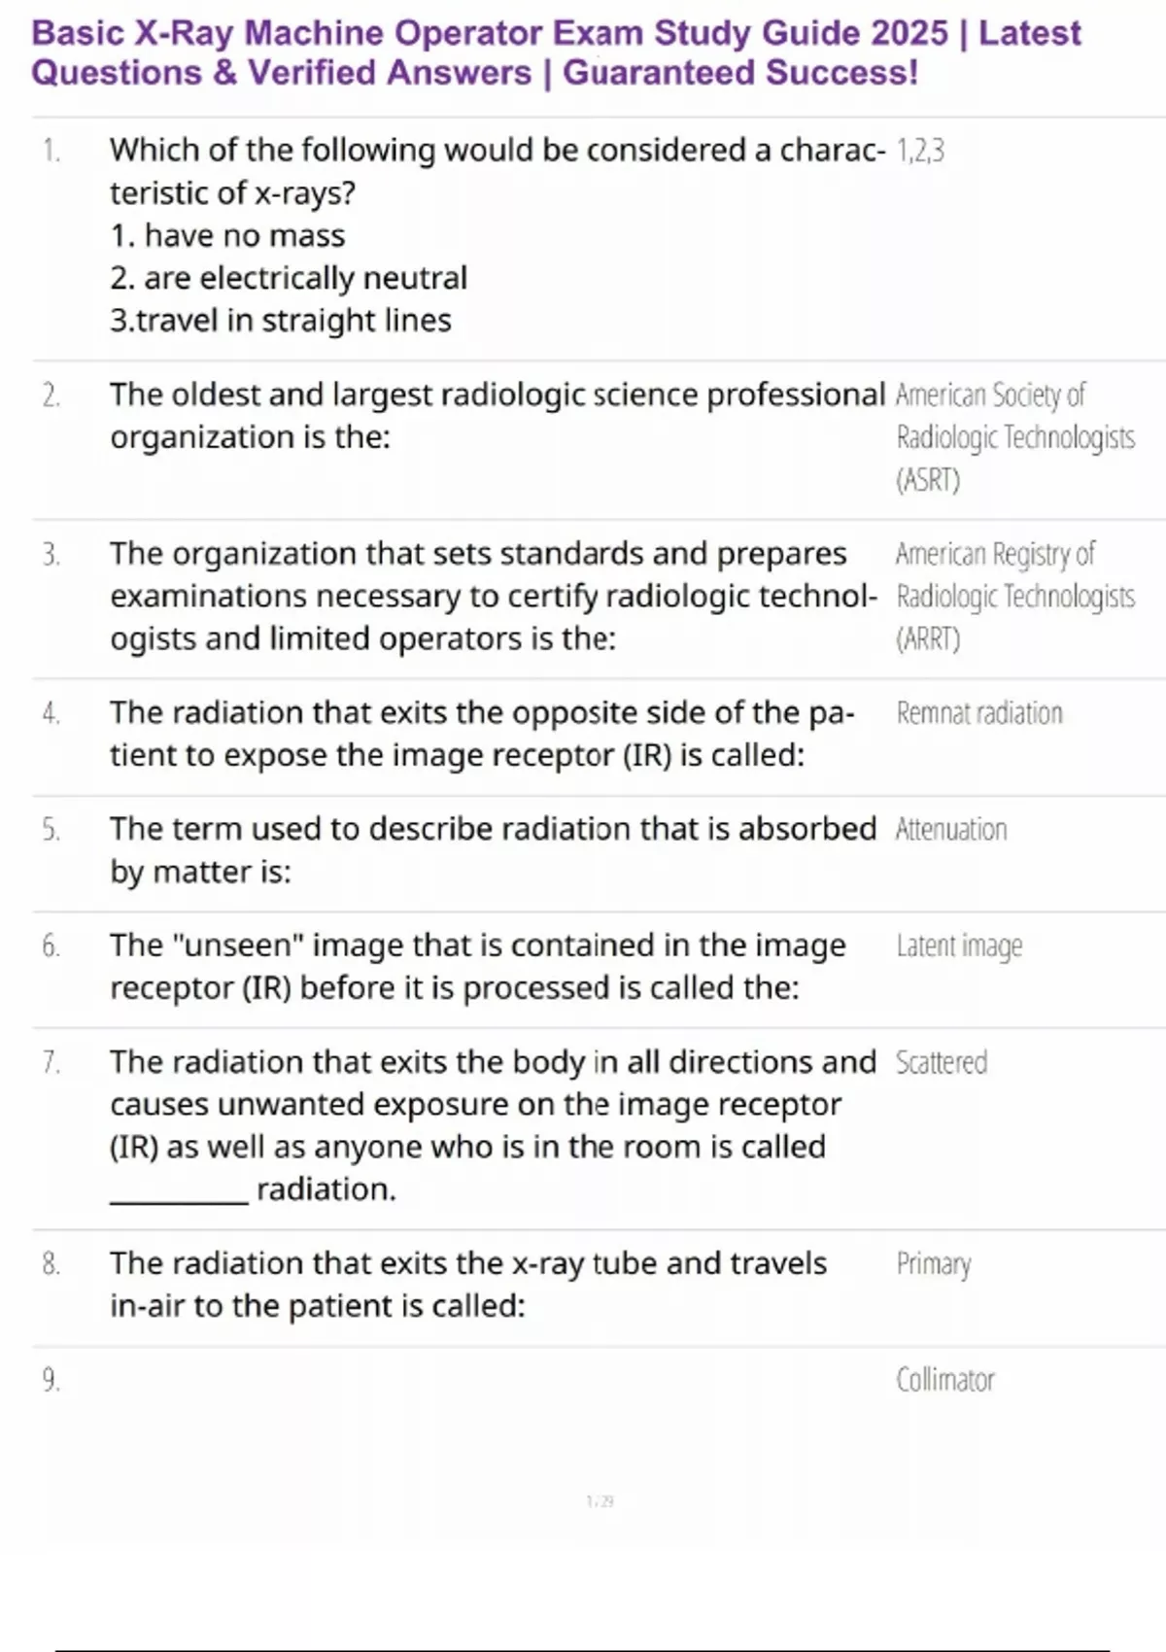
Task: Click question 2 about oldest professional organization
Action: [x=497, y=416]
